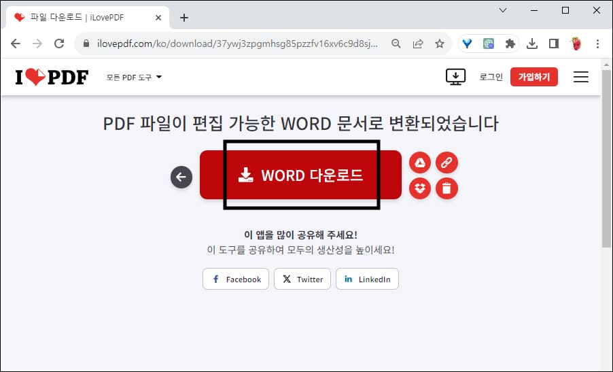Open the green extension icon beside the puzzle piece
This screenshot has width=613, height=372.
coord(488,44)
